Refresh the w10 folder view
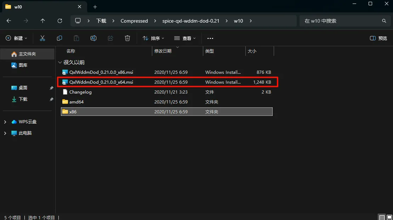The height and width of the screenshot is (220, 393). 59,21
